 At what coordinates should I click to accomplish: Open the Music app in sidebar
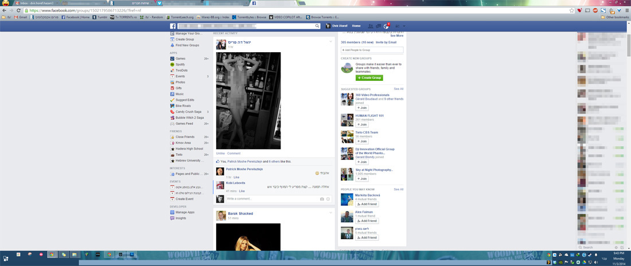click(180, 94)
